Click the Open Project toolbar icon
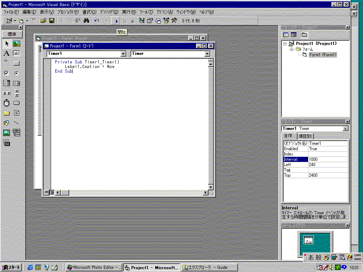 [43, 21]
